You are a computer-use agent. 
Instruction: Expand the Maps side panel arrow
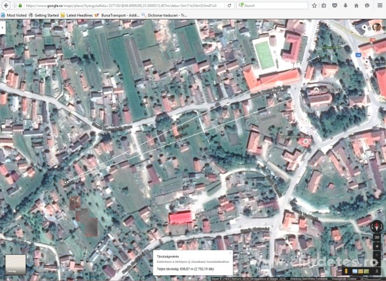2,28
